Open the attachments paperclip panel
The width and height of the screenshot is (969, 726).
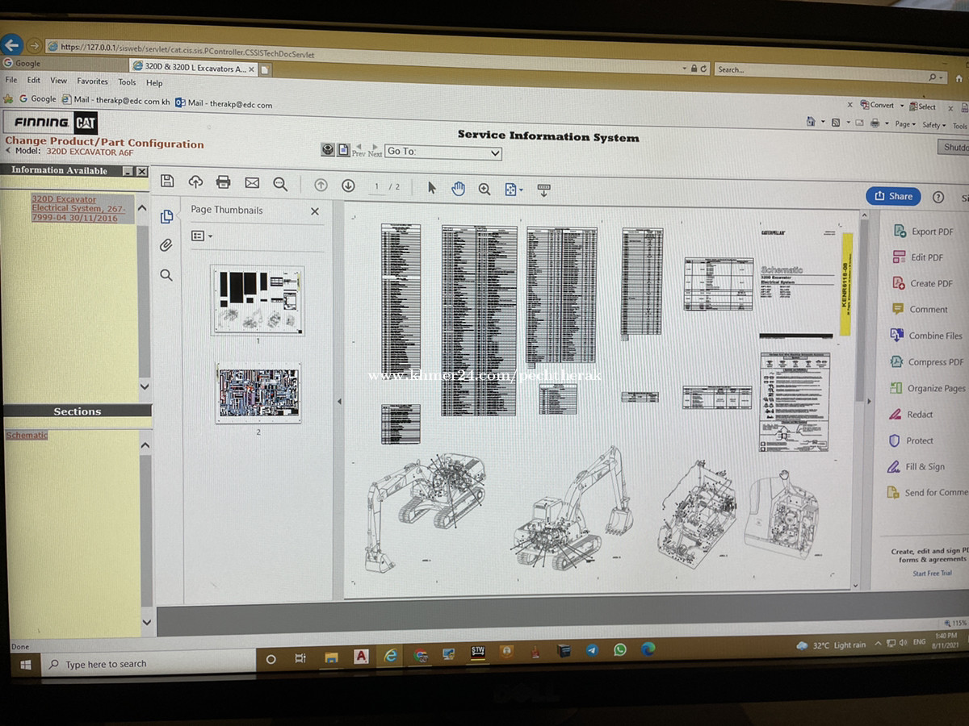(166, 245)
